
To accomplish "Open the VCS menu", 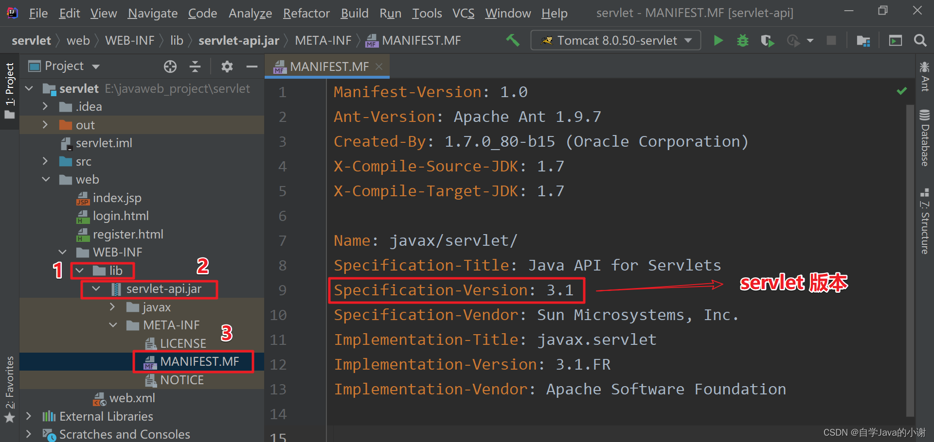I will coord(463,13).
